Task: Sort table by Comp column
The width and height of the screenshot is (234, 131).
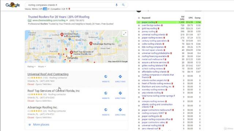Action: pos(197,18)
